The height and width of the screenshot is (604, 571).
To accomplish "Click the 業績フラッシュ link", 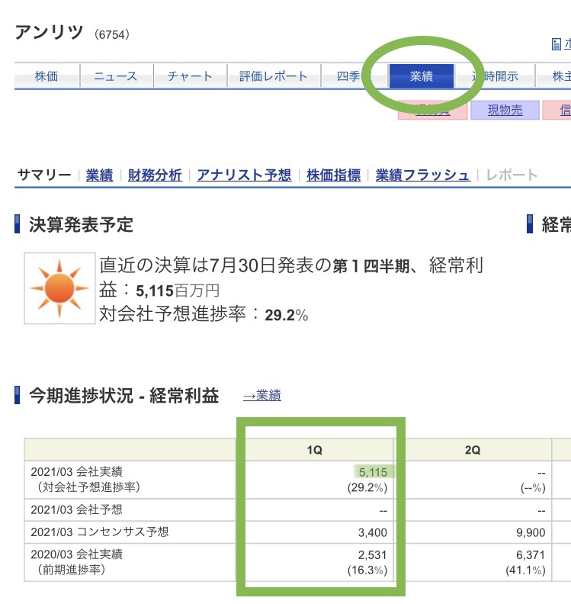I will tap(422, 175).
